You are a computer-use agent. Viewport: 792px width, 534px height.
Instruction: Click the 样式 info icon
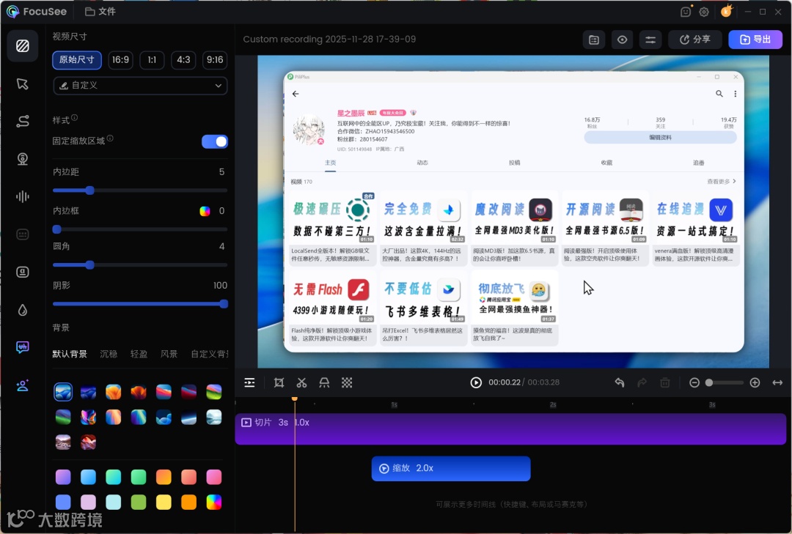pos(75,118)
